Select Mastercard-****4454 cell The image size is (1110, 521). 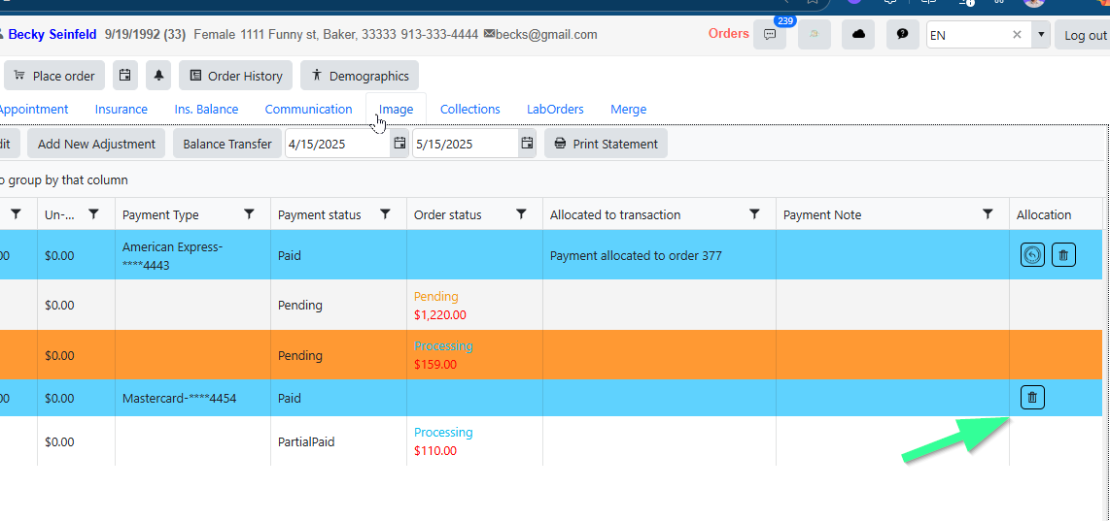pos(192,398)
